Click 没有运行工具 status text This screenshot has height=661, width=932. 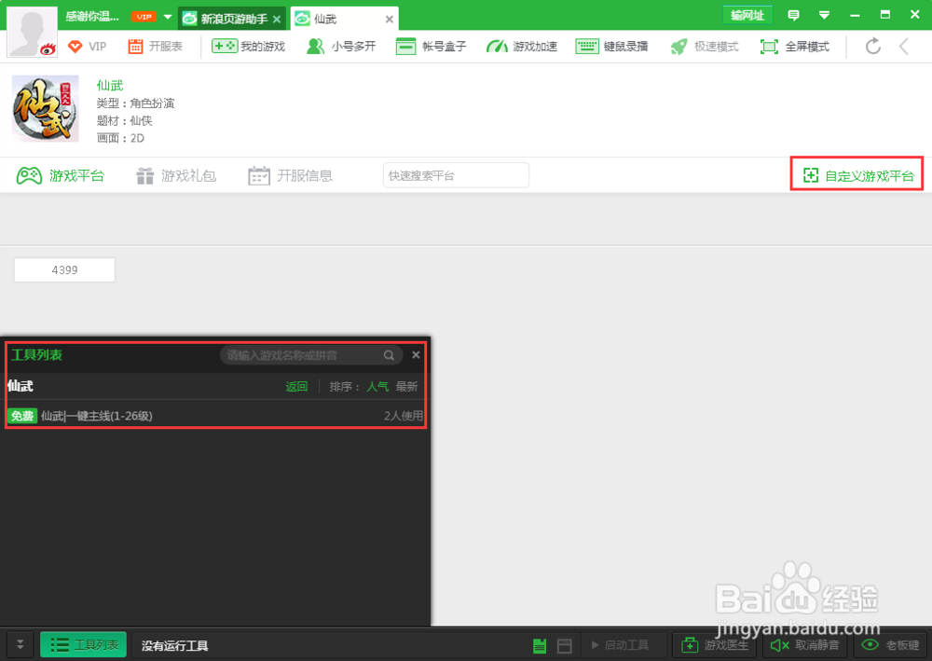[x=175, y=645]
